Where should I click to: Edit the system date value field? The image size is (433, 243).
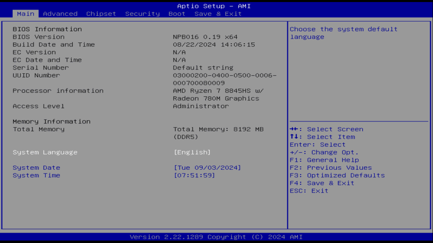pos(207,168)
